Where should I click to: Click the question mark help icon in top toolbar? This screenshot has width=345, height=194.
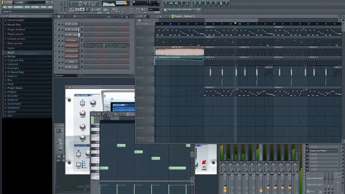click(x=226, y=3)
